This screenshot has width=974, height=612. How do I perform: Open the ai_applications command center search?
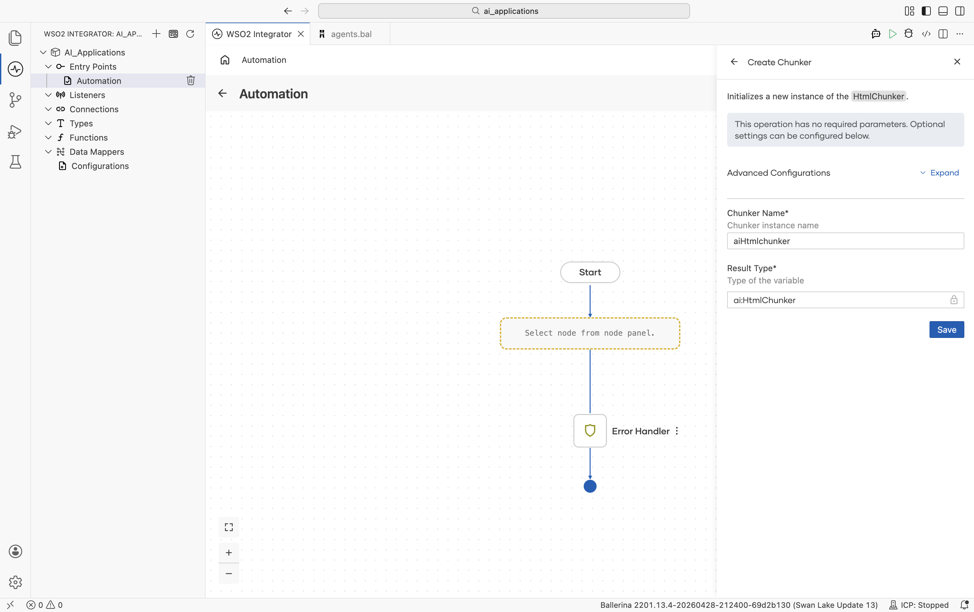pyautogui.click(x=504, y=11)
